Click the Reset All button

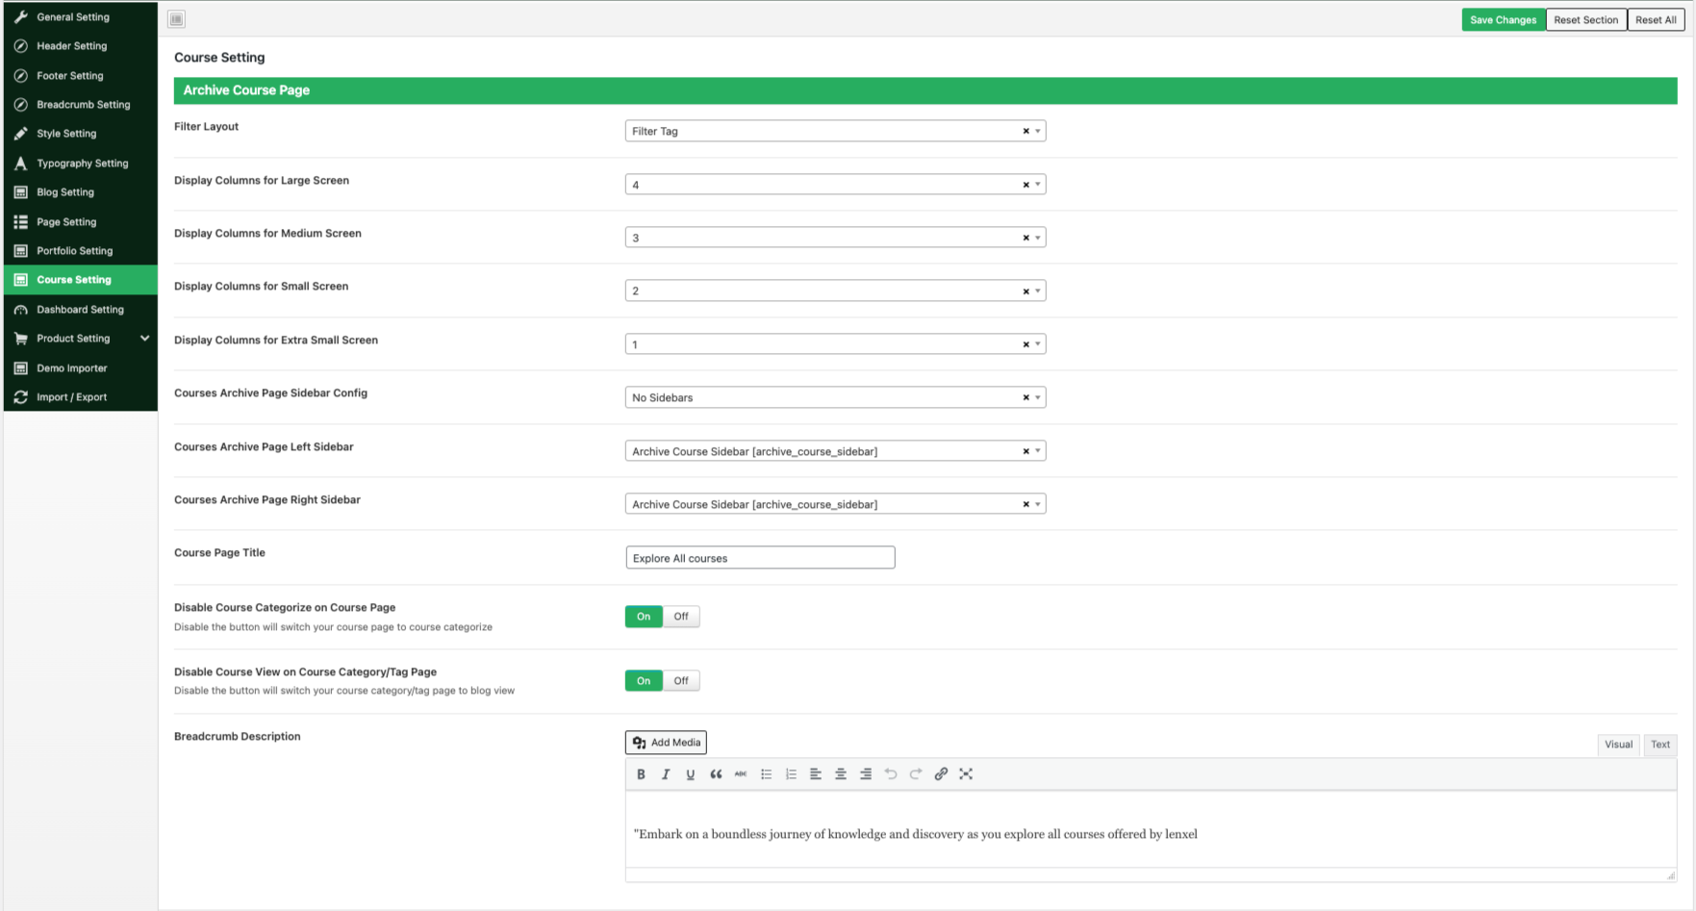tap(1656, 20)
